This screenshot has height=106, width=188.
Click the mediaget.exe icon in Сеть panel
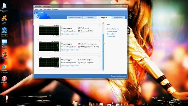pyautogui.click(x=79, y=63)
